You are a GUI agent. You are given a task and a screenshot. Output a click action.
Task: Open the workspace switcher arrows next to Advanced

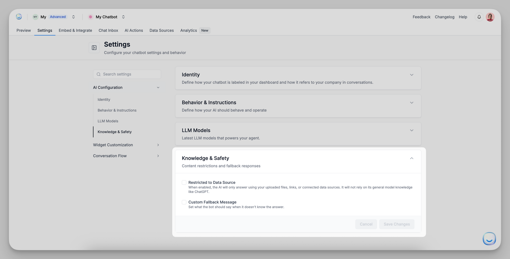[x=73, y=17]
